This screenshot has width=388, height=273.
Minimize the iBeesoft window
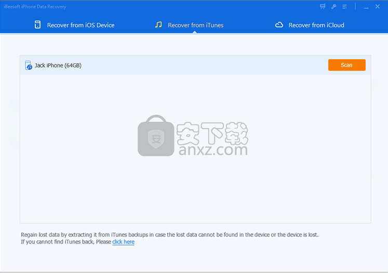(x=366, y=7)
